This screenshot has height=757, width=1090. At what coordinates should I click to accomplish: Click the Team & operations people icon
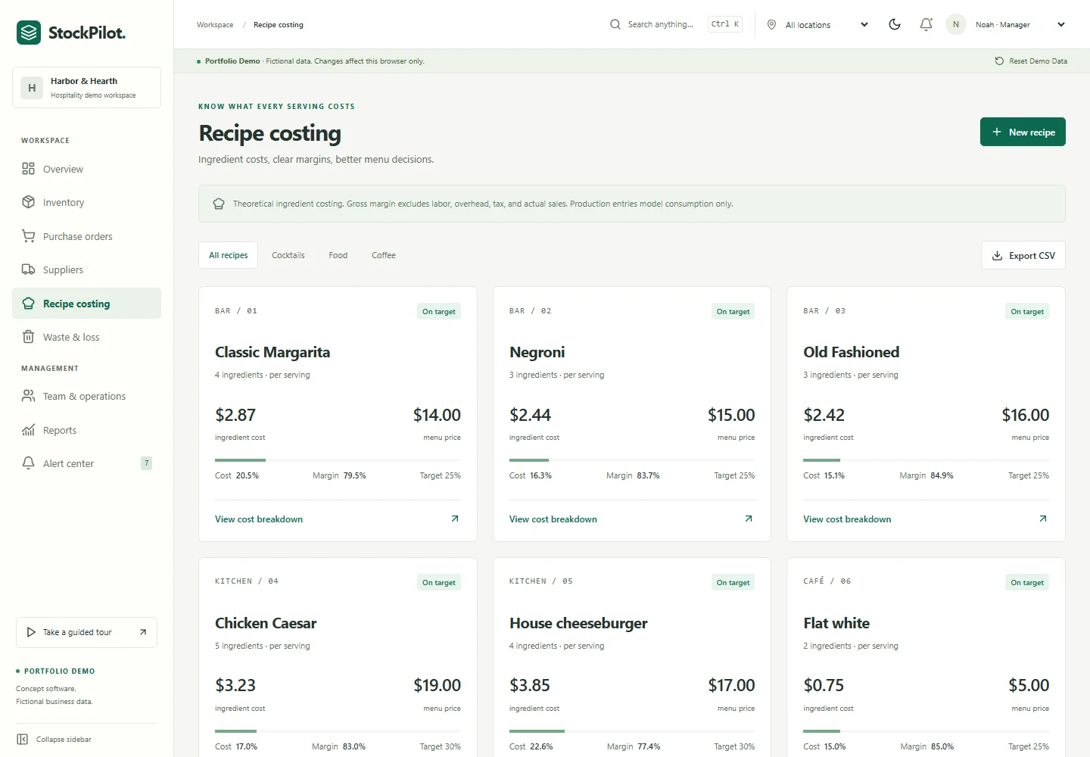click(28, 396)
